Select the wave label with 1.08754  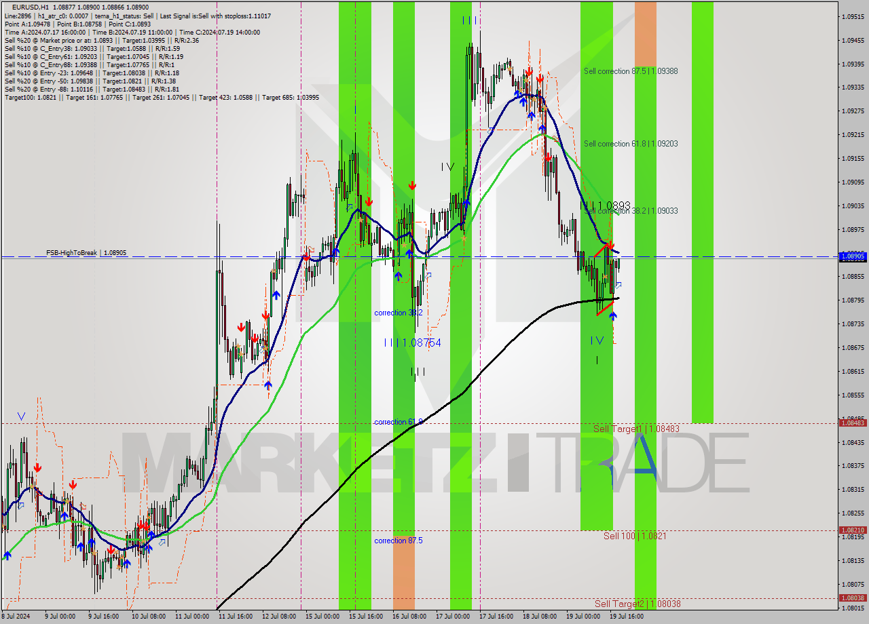(x=412, y=343)
